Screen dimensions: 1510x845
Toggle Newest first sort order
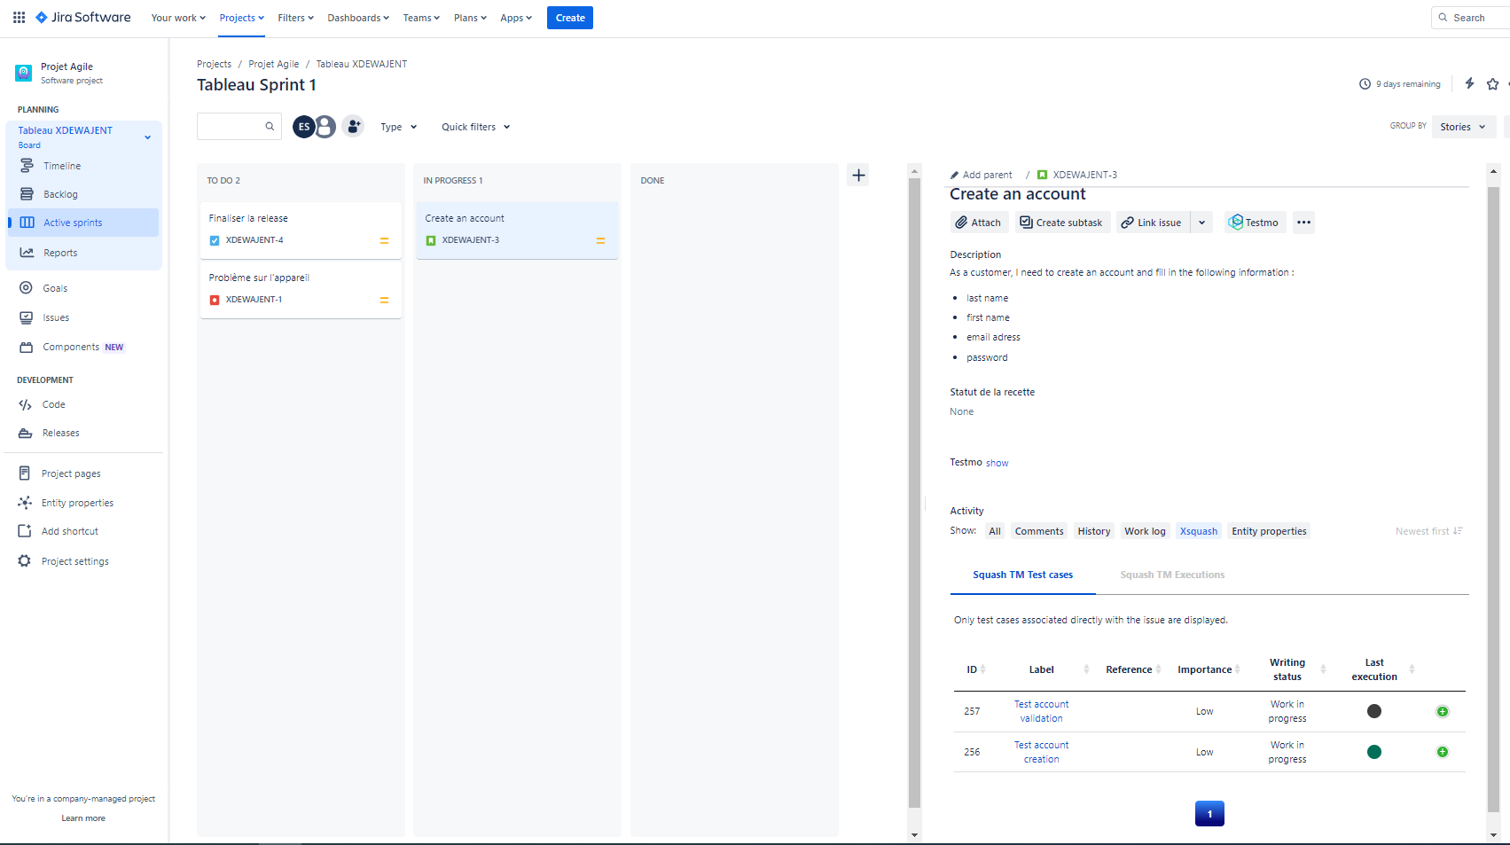point(1428,531)
